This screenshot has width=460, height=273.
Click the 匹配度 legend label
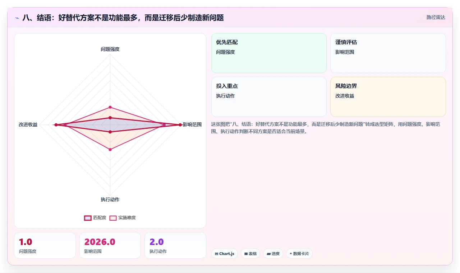(100, 218)
